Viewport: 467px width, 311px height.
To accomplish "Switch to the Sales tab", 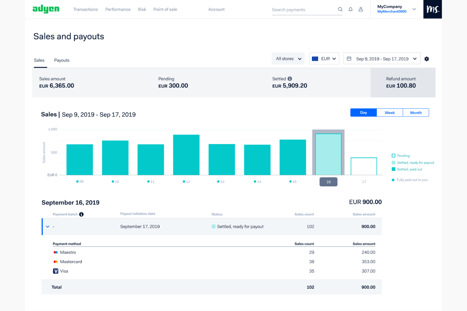I will pyautogui.click(x=39, y=60).
